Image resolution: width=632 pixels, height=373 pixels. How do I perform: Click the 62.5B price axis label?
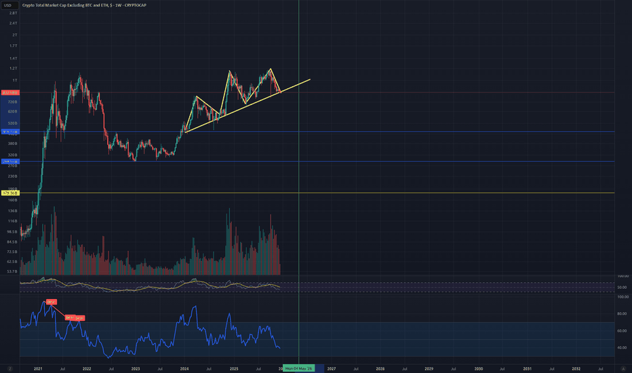(12, 262)
